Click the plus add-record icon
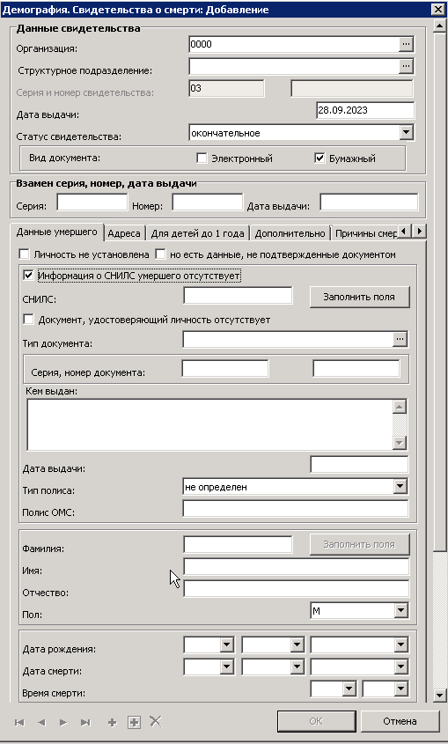Viewport: 448px width, 744px height. 112,722
